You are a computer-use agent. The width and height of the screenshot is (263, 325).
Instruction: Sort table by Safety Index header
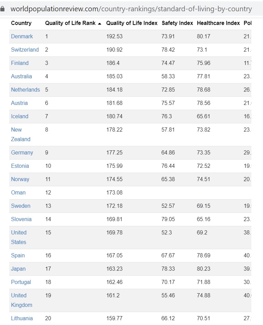click(177, 23)
